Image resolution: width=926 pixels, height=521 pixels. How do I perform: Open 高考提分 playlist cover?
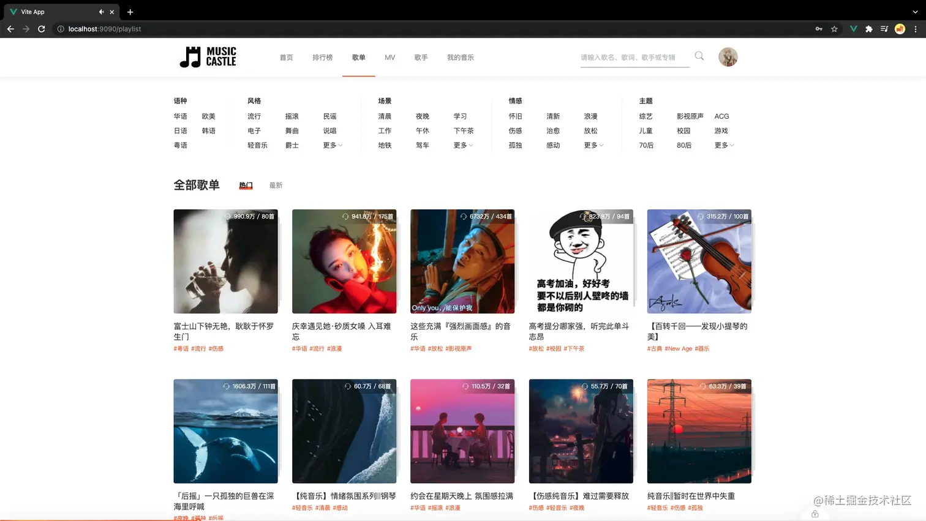(x=581, y=261)
